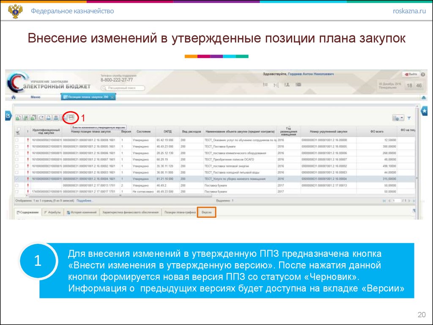Open 'Характеристика финансового обеспечения' tab

pos(130,212)
